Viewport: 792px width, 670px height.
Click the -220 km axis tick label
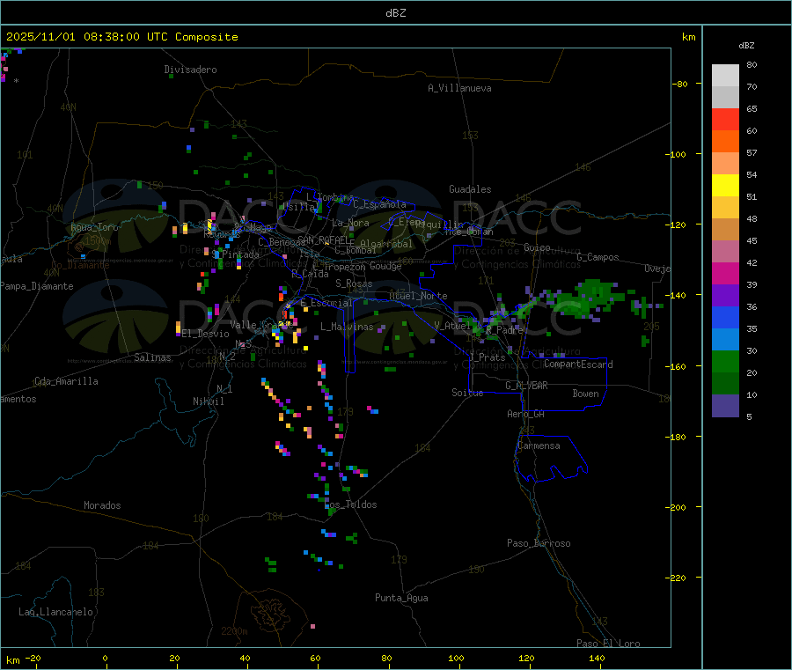coord(678,578)
